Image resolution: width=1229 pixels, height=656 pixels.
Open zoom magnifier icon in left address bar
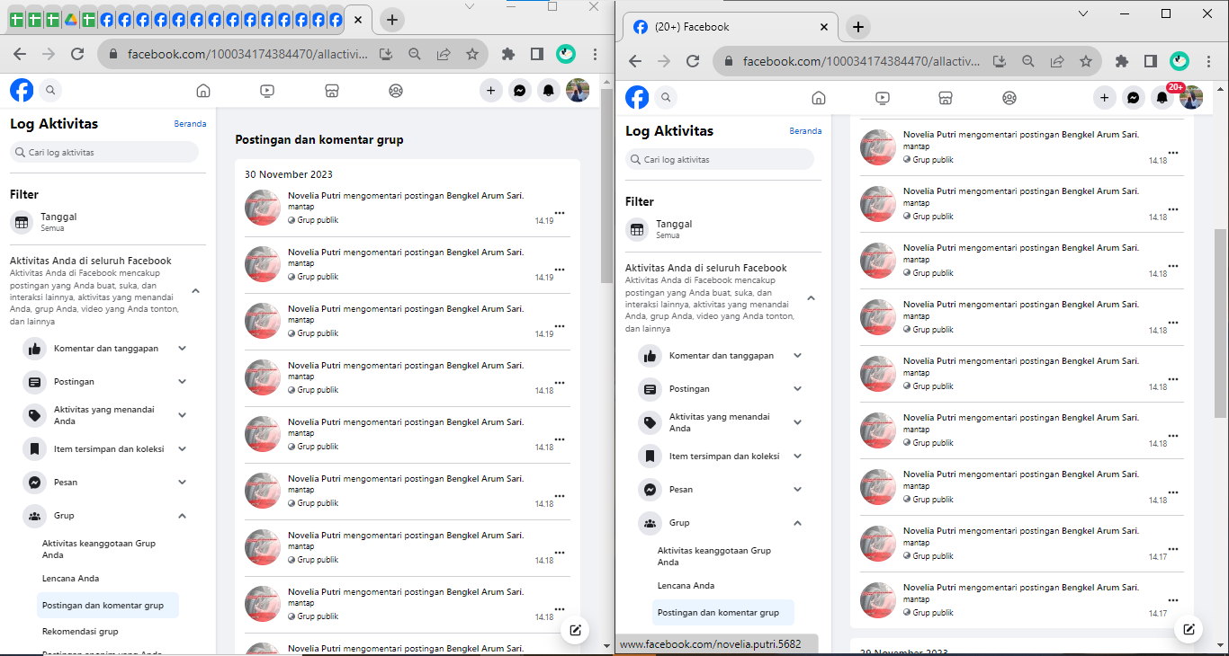click(415, 54)
